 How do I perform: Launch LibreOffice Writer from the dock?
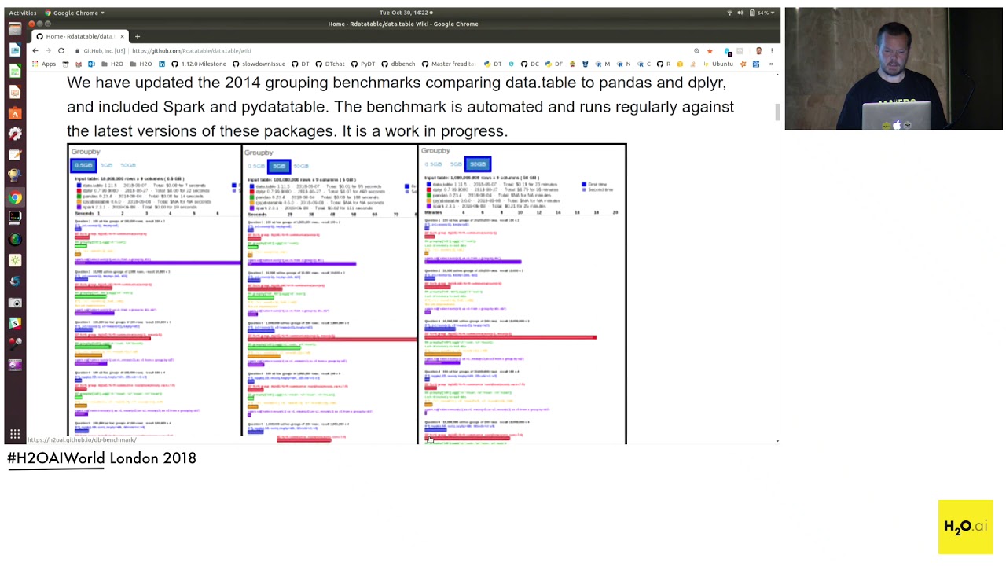pos(15,50)
